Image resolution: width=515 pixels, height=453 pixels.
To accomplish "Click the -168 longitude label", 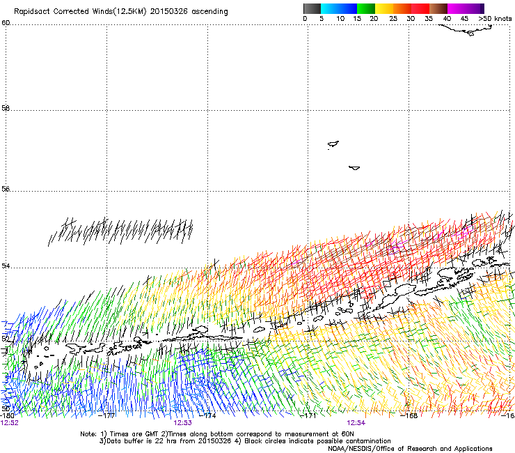I will [409, 416].
